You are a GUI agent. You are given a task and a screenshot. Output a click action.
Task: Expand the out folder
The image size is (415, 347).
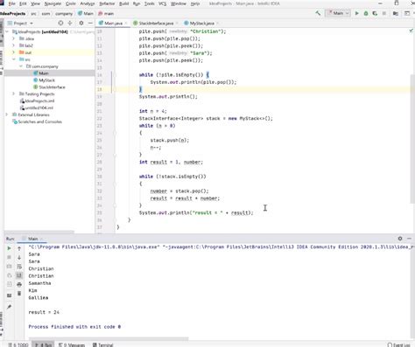pos(13,52)
